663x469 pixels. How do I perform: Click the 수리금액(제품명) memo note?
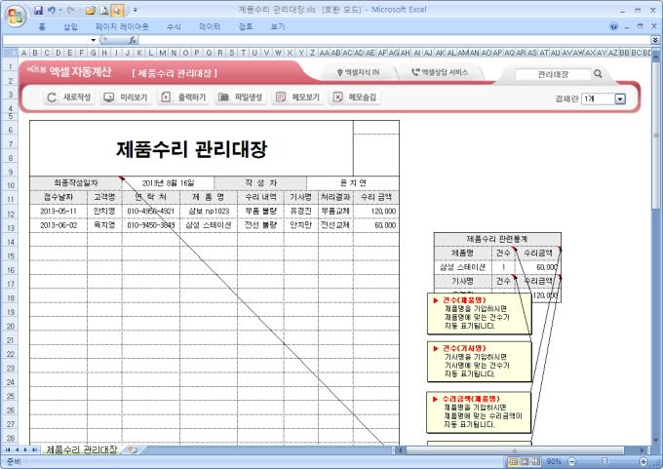[x=479, y=412]
